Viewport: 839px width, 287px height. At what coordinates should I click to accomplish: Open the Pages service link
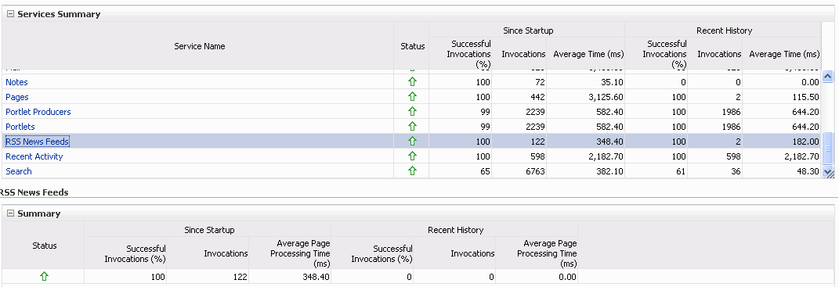[x=17, y=97]
